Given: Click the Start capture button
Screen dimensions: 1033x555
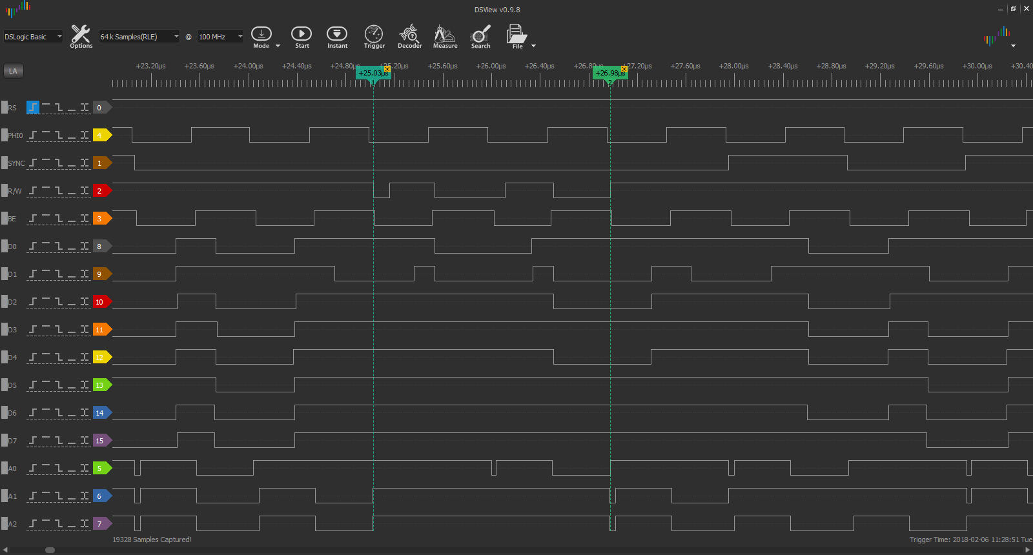Looking at the screenshot, I should click(x=302, y=35).
